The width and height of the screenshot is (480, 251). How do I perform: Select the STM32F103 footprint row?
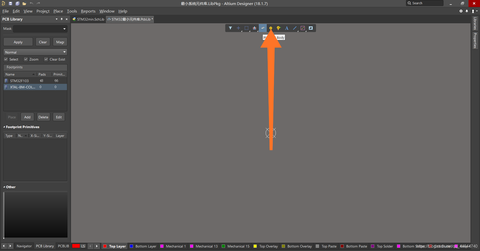(x=35, y=81)
